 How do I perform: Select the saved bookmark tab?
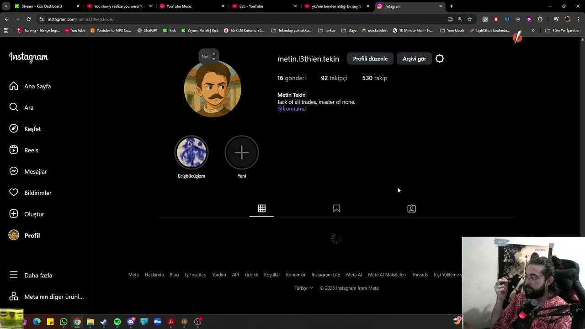pyautogui.click(x=336, y=208)
